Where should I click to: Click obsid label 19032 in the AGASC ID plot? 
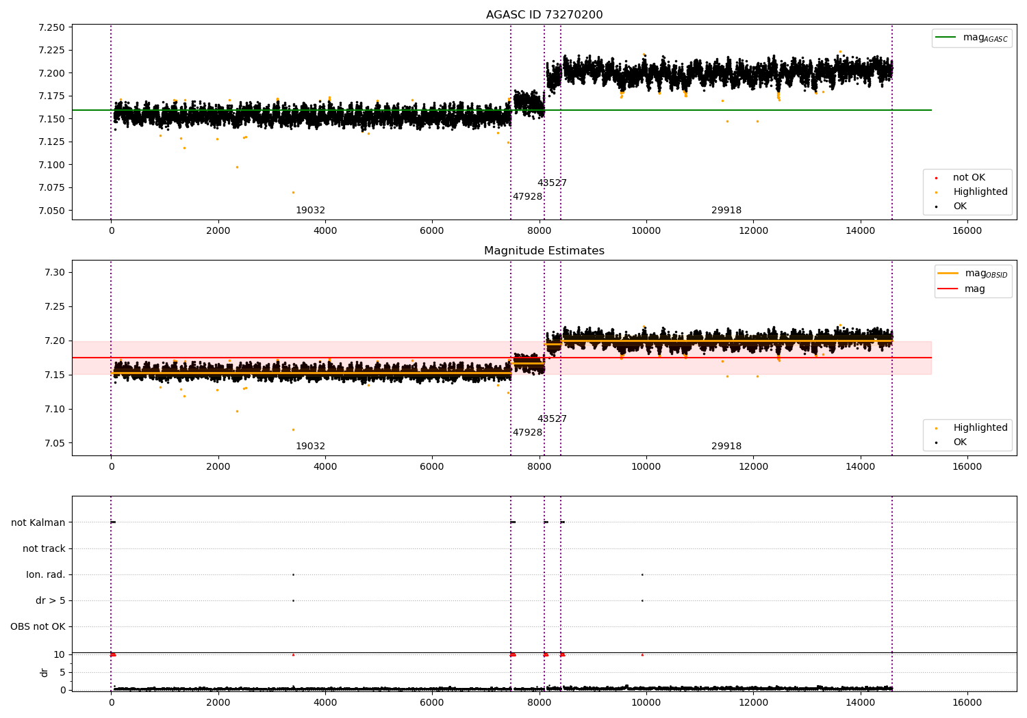pyautogui.click(x=311, y=211)
